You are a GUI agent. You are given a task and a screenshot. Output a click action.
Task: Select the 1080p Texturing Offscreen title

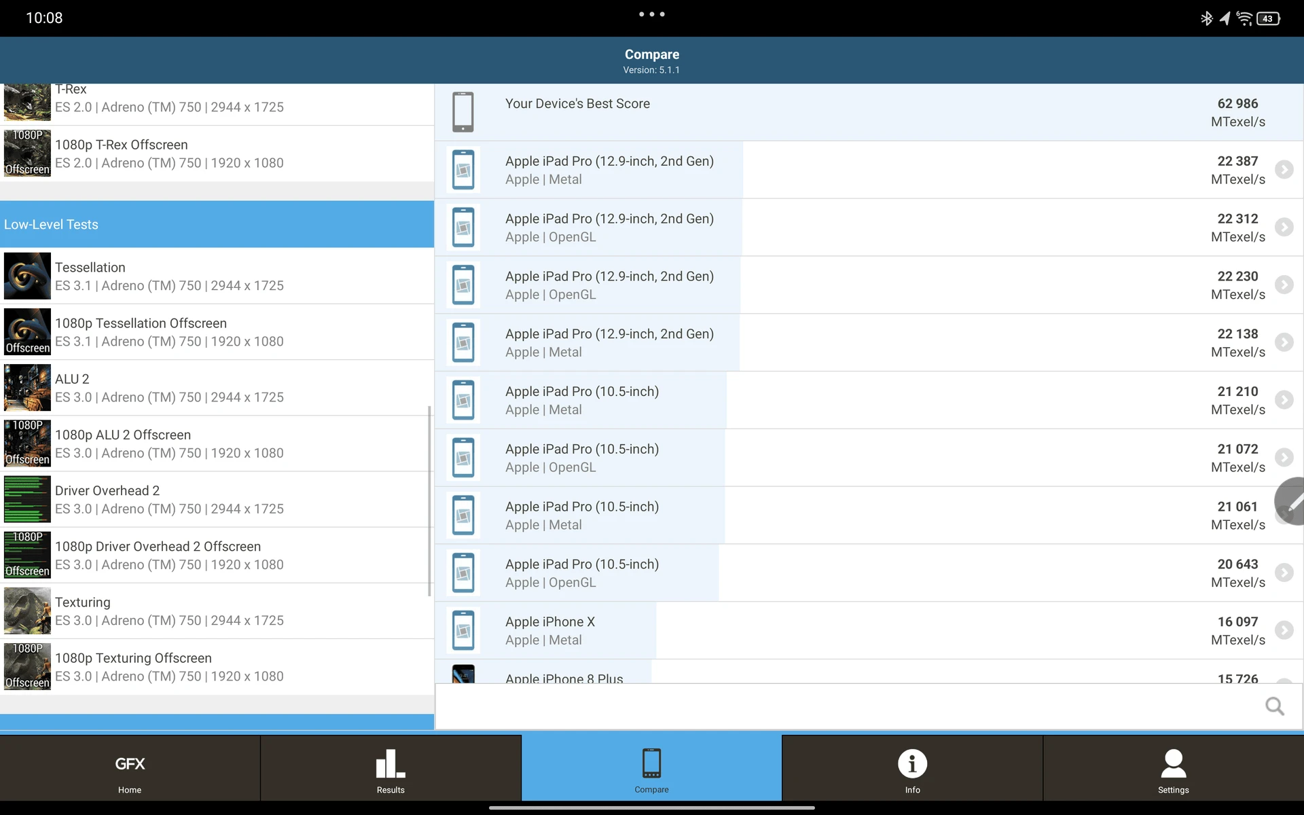[133, 658]
